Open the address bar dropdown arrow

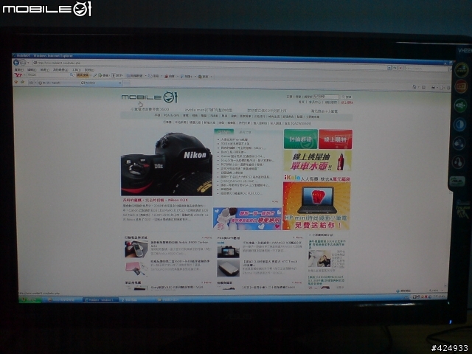click(389, 68)
